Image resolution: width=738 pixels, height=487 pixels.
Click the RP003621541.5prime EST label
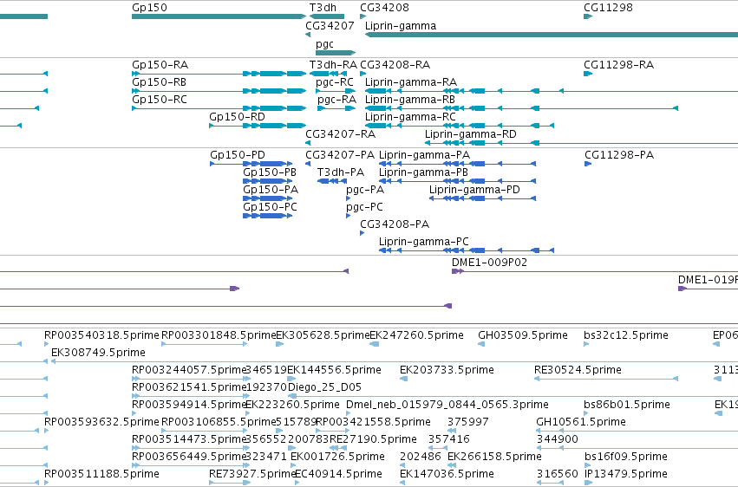pos(190,388)
